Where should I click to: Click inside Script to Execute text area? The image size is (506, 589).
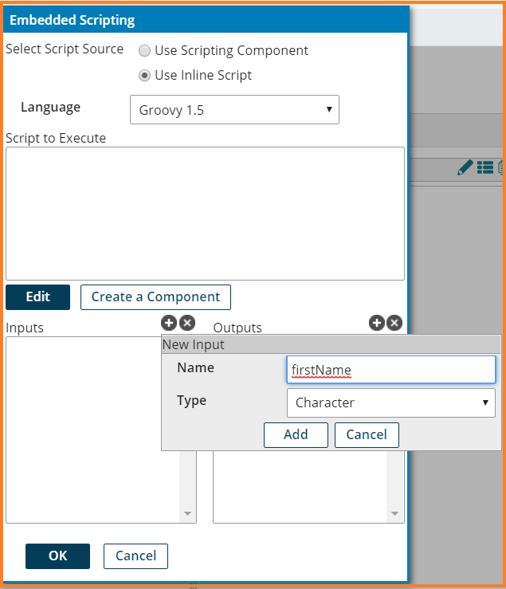205,213
